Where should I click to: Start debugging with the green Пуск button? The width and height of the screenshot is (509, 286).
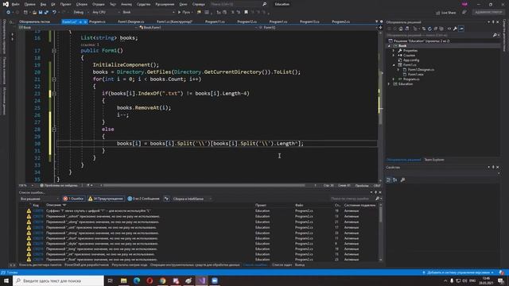pyautogui.click(x=184, y=13)
